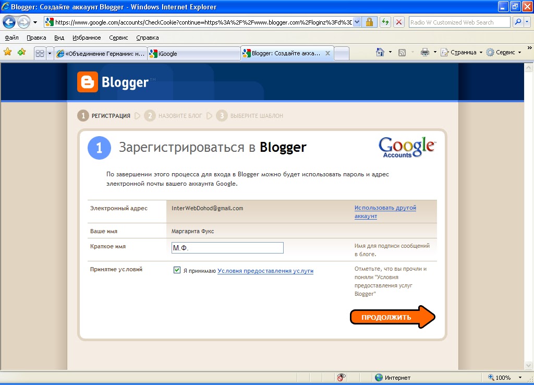Click the Зарегистрироваться в Blogger heading

[x=213, y=147]
